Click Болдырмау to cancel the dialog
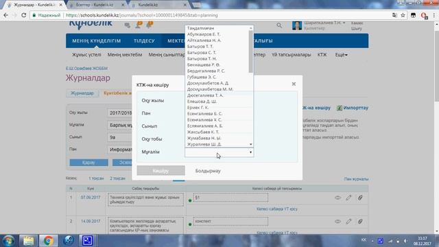This screenshot has height=247, width=439. (208, 171)
